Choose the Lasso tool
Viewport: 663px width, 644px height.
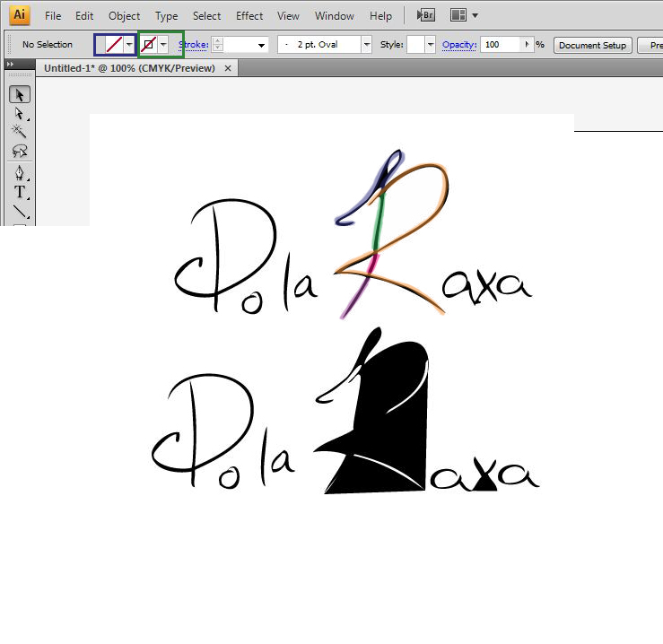pos(19,151)
